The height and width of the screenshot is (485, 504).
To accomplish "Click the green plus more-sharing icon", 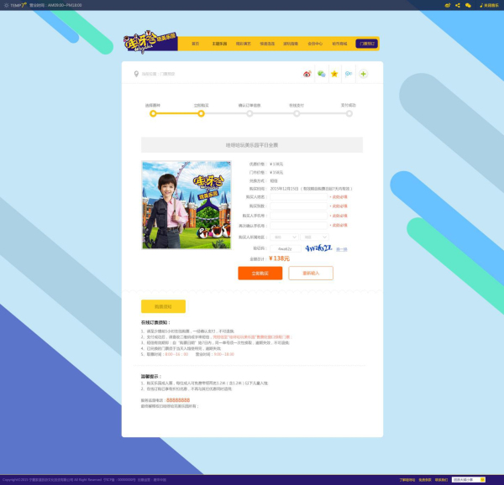I will pyautogui.click(x=363, y=74).
